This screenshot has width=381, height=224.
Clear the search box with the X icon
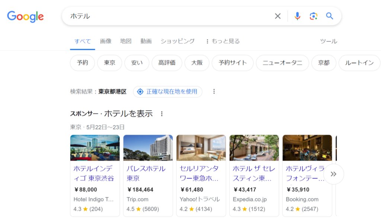(x=278, y=16)
